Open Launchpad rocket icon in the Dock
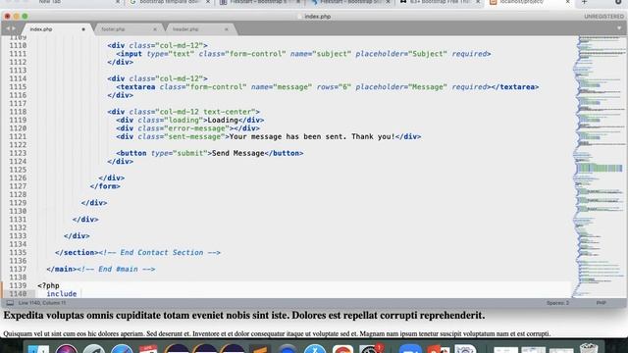This screenshot has width=628, height=353. [x=94, y=348]
